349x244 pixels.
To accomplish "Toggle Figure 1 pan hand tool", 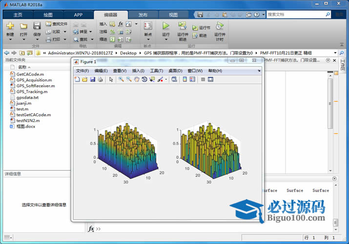I will [137, 79].
